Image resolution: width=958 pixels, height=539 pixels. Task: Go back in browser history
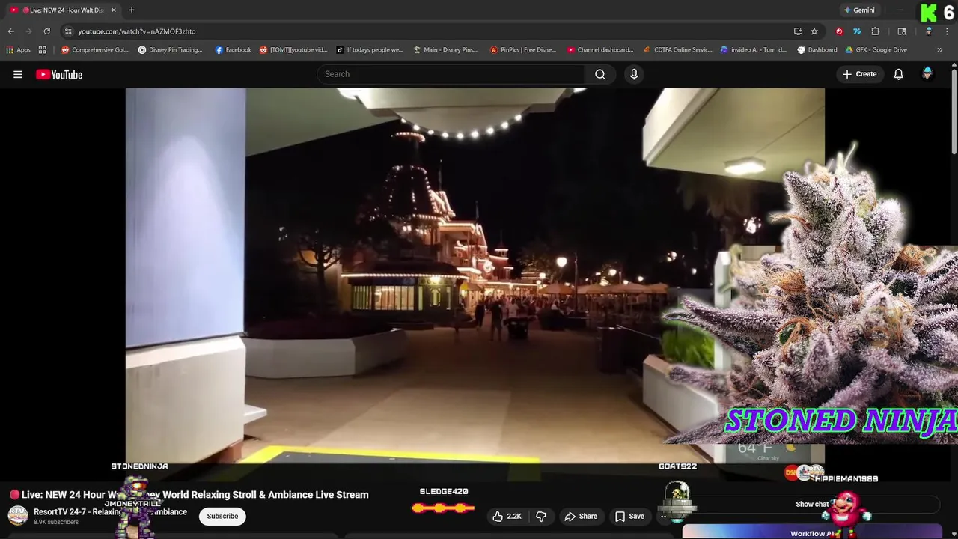pyautogui.click(x=10, y=31)
